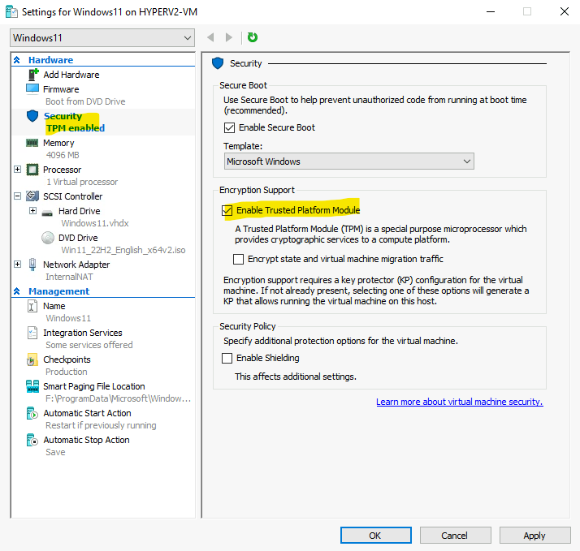Select Checkpoints settings item

pos(67,359)
